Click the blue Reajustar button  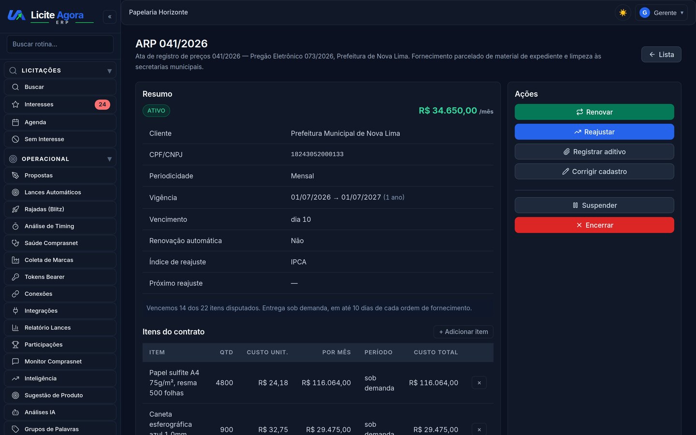click(594, 132)
